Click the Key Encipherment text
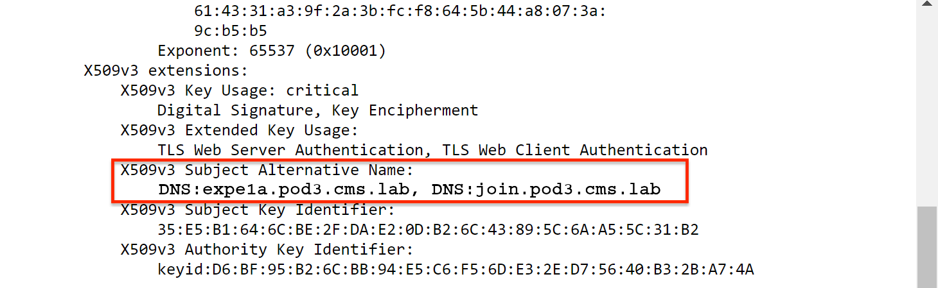 (405, 110)
